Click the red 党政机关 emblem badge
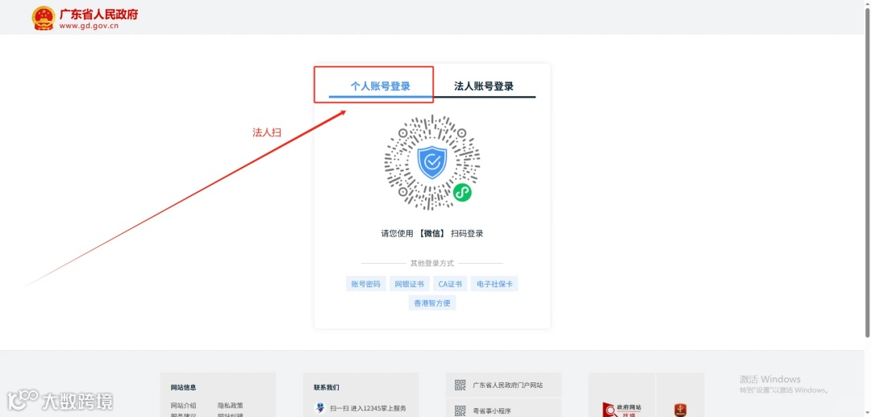 (x=681, y=410)
